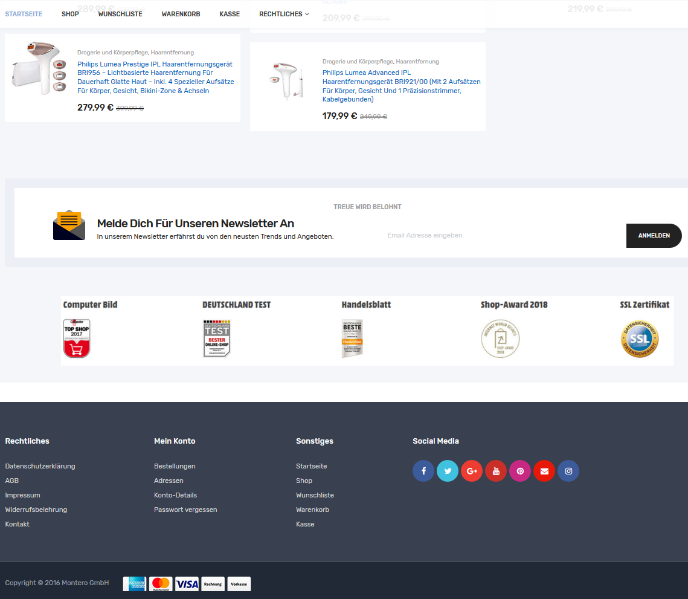The width and height of the screenshot is (688, 599).
Task: Open the Google Plus social icon
Action: click(472, 471)
